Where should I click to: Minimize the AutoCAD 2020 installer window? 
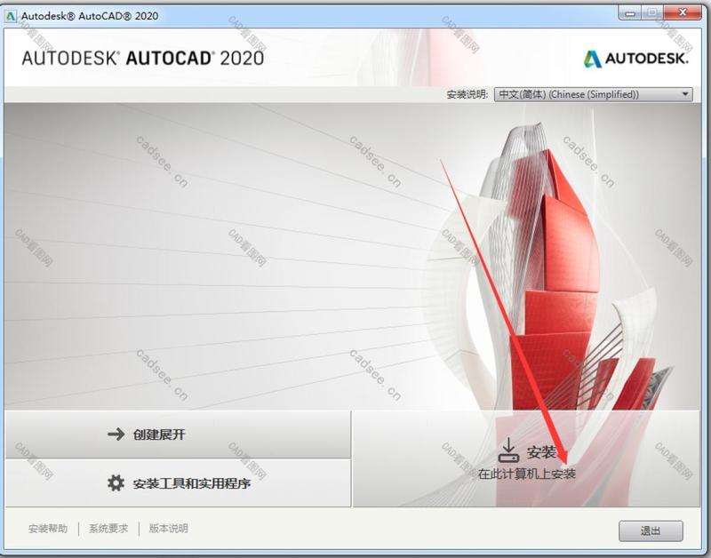pyautogui.click(x=630, y=13)
